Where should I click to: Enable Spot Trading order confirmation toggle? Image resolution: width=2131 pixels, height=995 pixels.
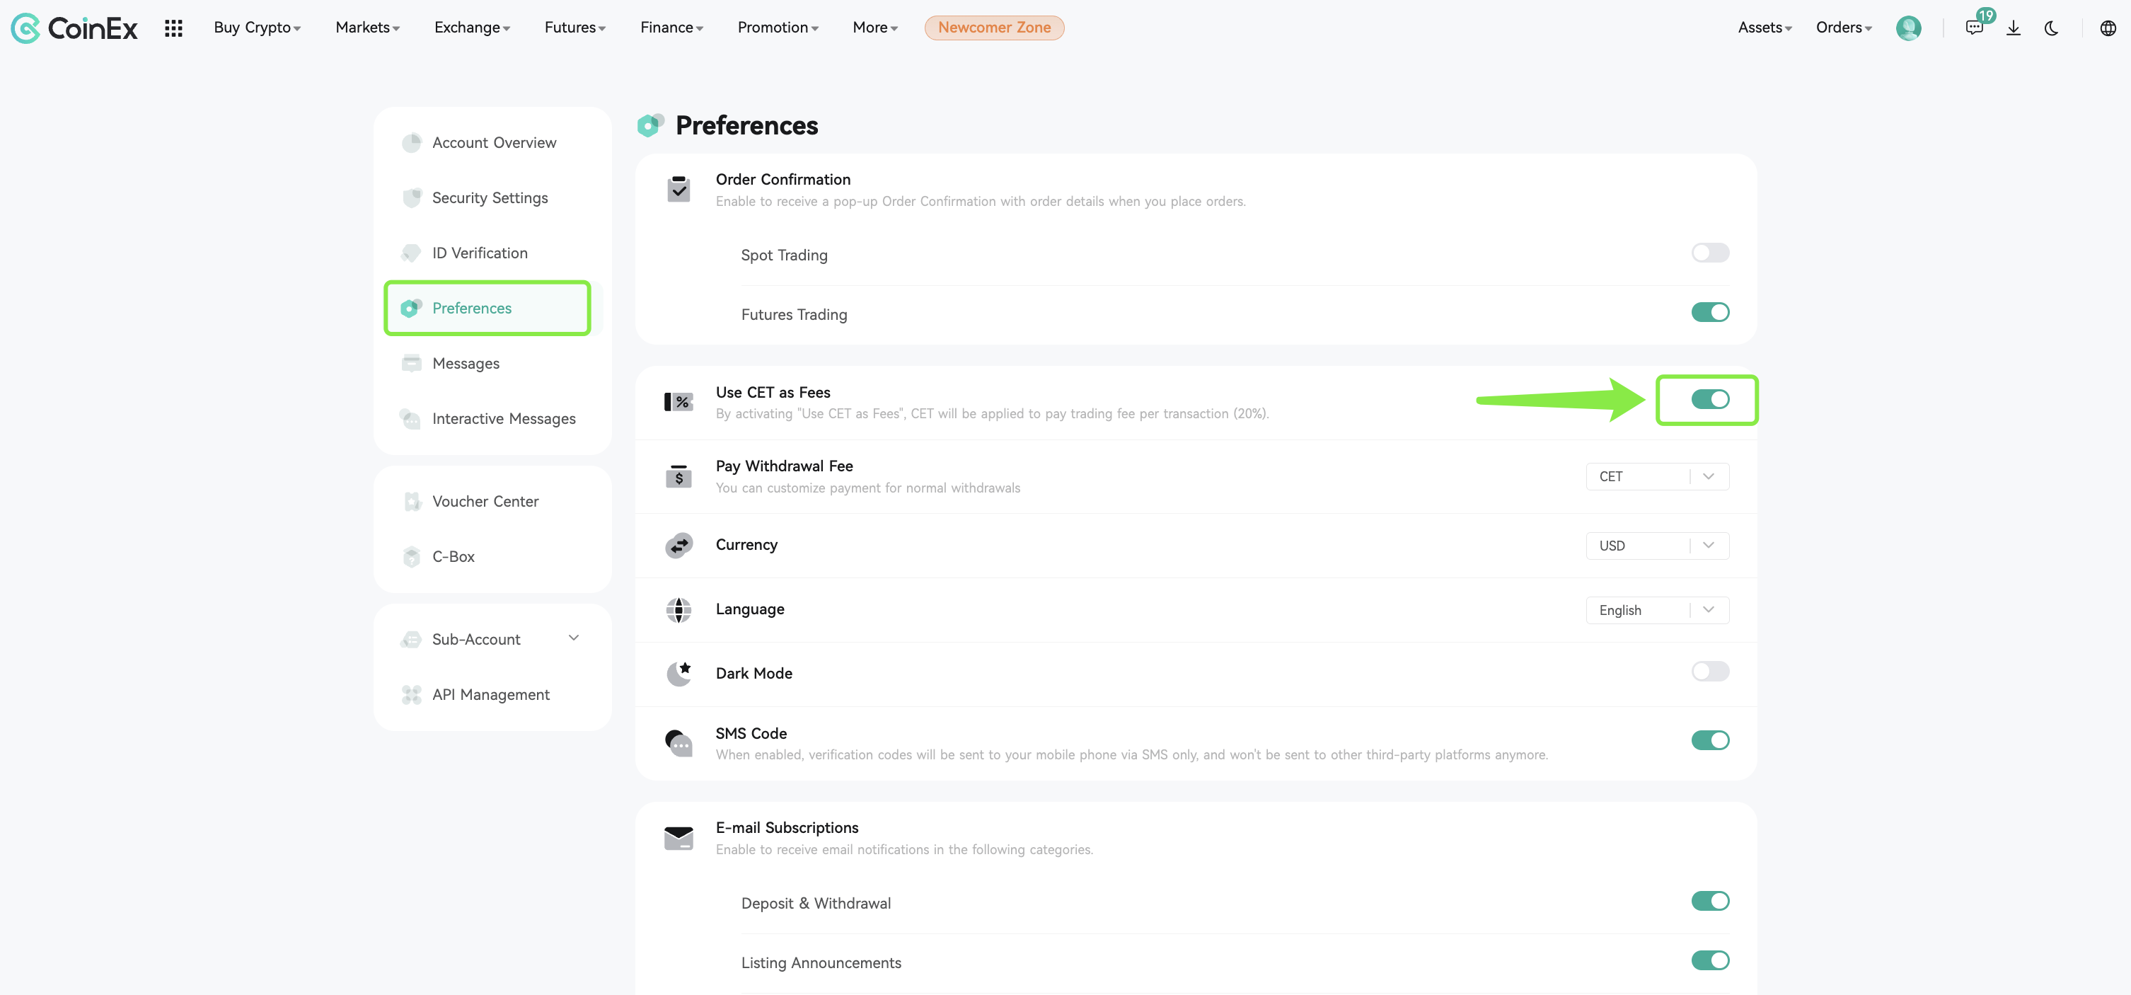coord(1710,253)
